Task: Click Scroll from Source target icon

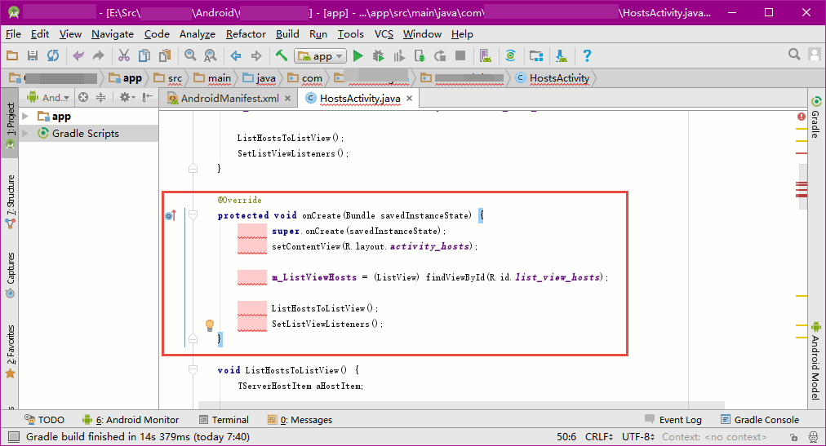Action: pos(83,97)
